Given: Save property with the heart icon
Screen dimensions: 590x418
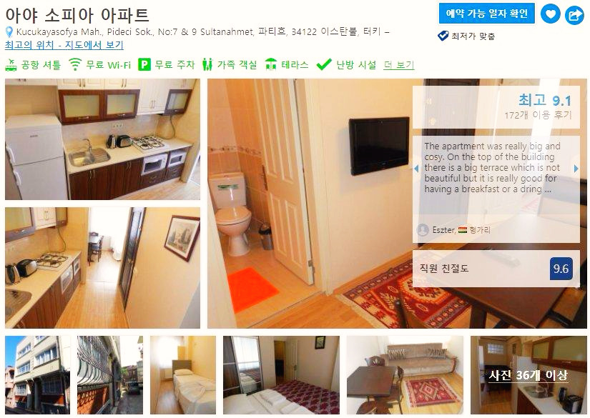Looking at the screenshot, I should [x=551, y=14].
